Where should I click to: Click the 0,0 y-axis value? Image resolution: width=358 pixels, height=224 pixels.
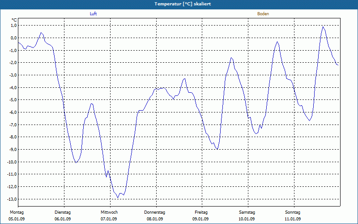coord(14,38)
